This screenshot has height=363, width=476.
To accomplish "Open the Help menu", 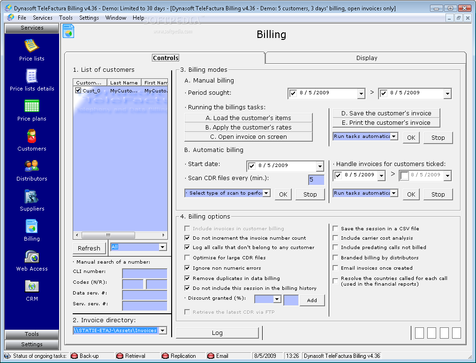I will [x=138, y=18].
